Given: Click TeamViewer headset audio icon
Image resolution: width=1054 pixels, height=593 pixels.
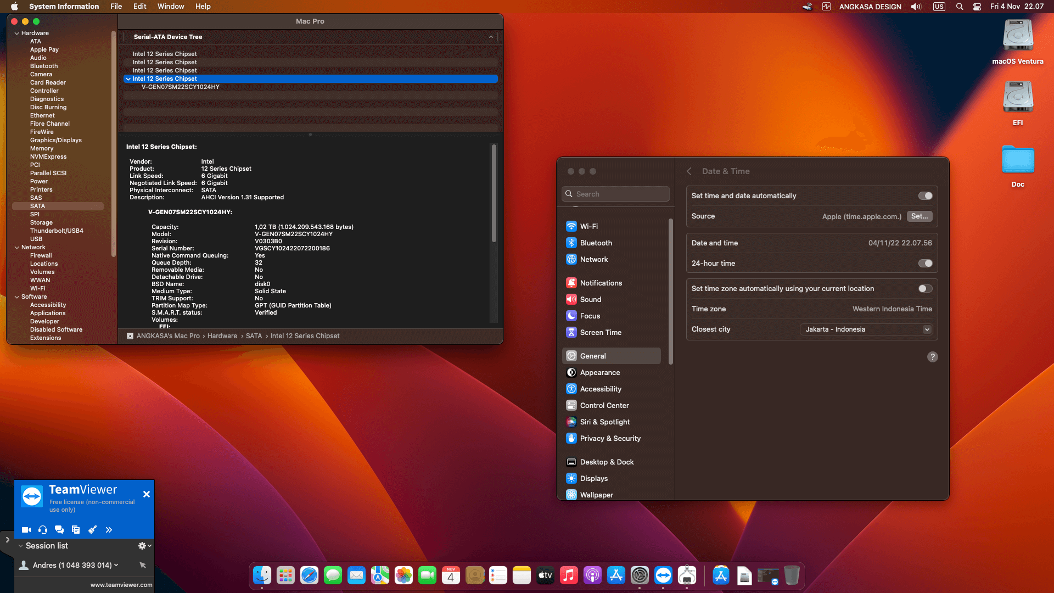Looking at the screenshot, I should tap(43, 530).
